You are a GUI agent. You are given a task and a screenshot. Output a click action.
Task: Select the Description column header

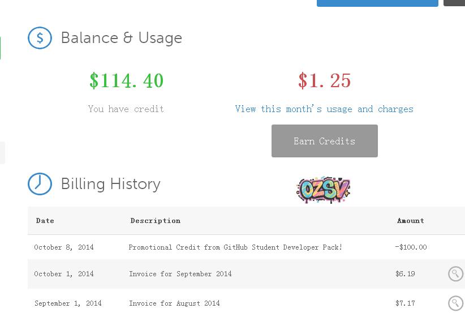[x=156, y=221]
